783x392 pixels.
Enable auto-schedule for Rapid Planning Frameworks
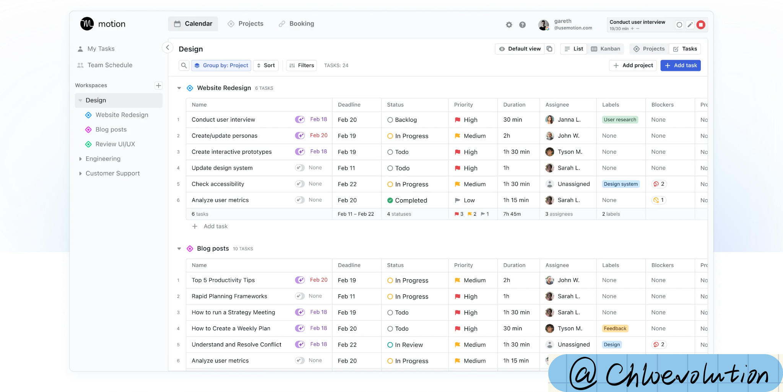tap(300, 296)
